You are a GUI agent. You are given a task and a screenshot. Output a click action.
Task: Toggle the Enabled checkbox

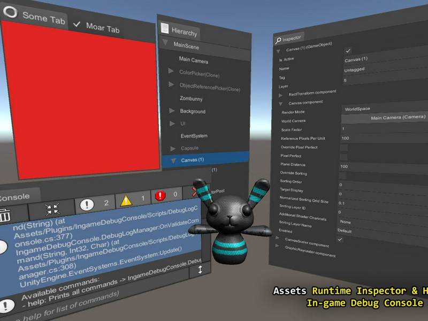(x=340, y=239)
